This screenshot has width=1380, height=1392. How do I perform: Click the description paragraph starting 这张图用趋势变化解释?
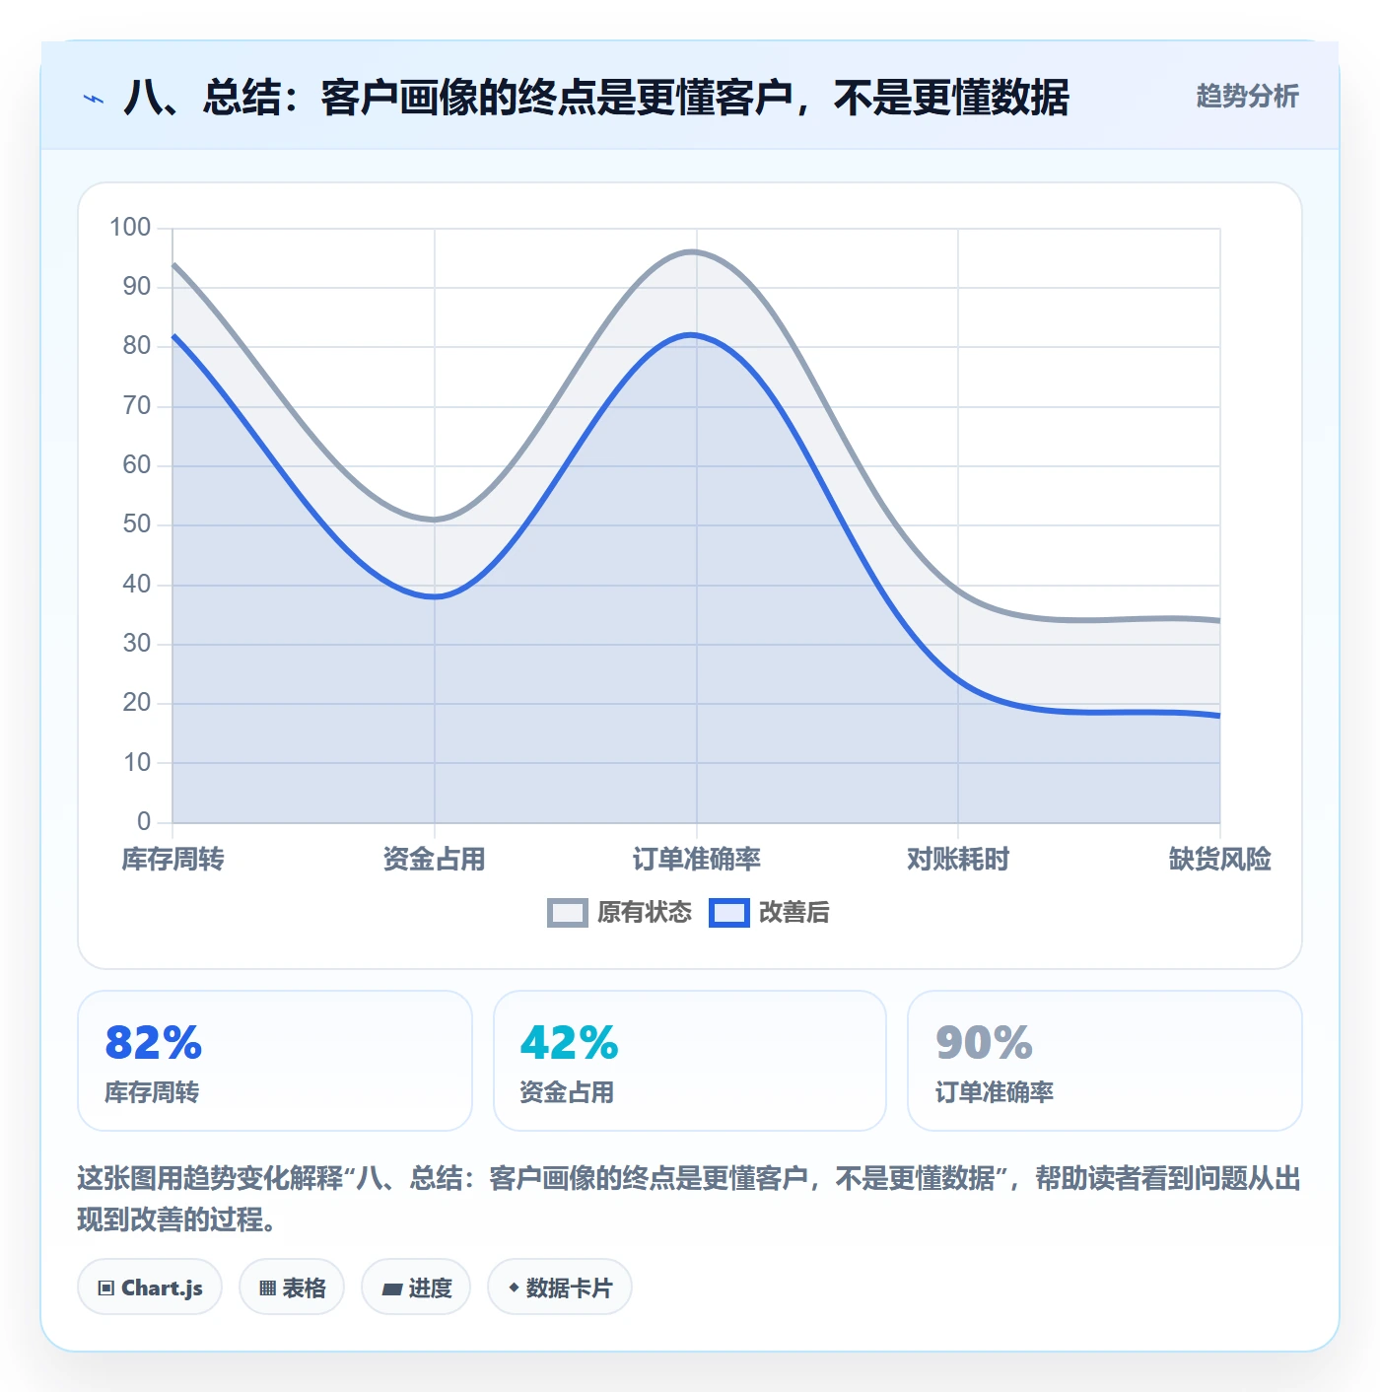(x=689, y=1199)
